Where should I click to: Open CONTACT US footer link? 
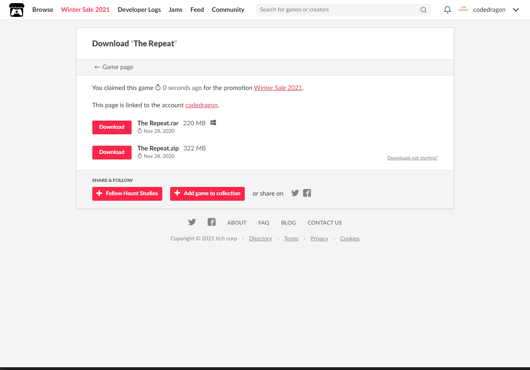(x=325, y=223)
